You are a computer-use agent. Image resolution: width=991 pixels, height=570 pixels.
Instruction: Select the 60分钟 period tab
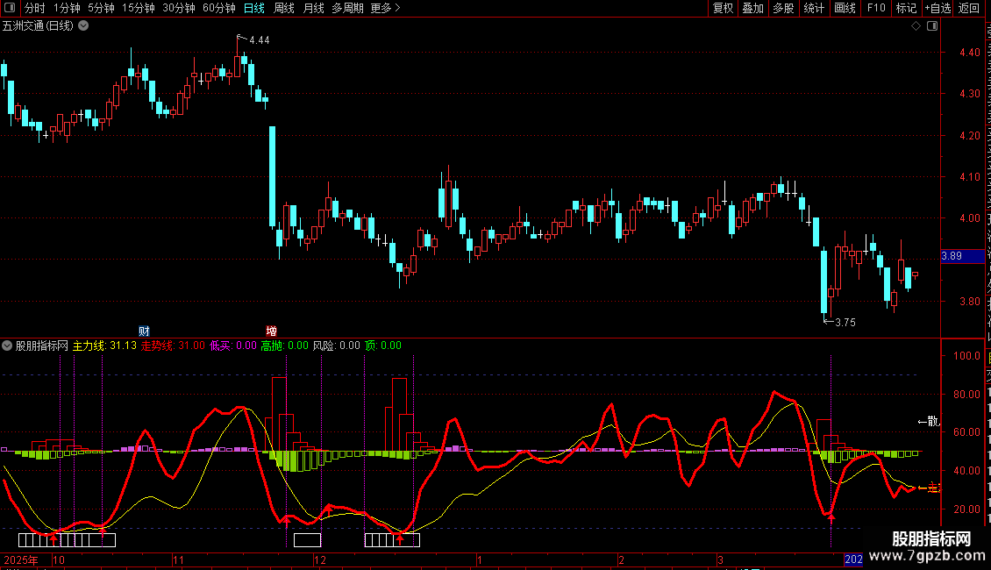click(218, 8)
